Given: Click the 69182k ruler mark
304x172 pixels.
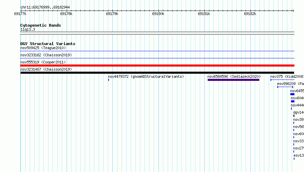Looking at the screenshot, I should (x=250, y=14).
